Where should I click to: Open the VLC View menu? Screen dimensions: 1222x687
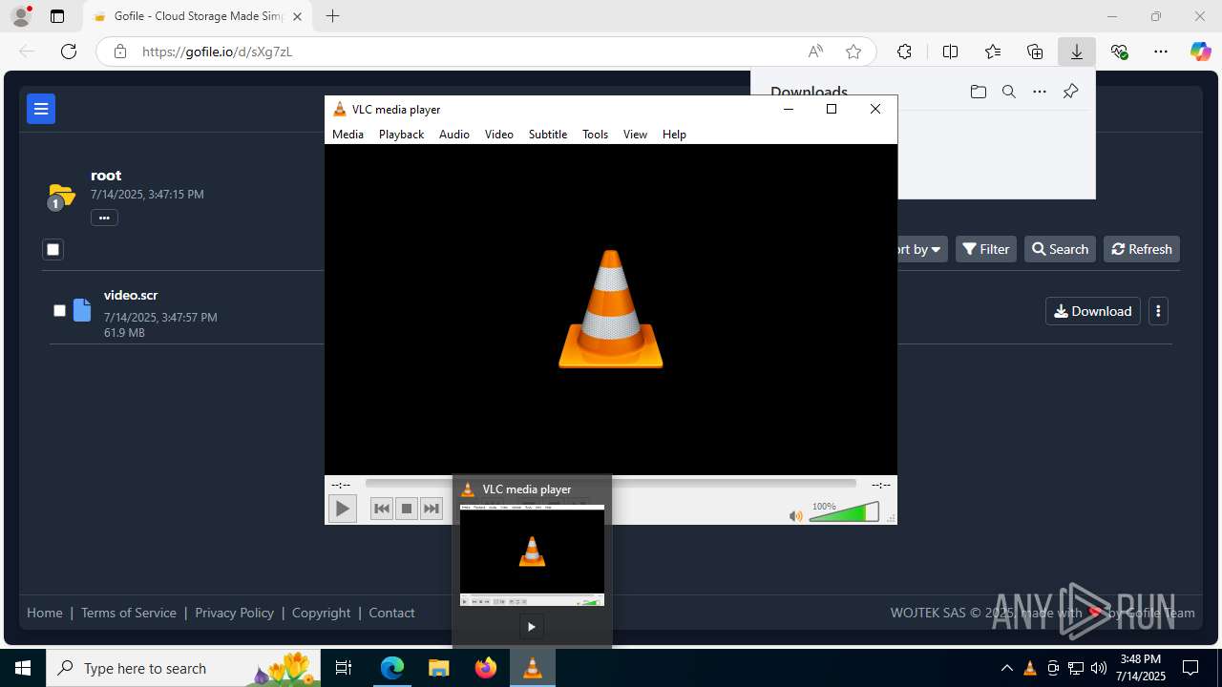point(636,135)
